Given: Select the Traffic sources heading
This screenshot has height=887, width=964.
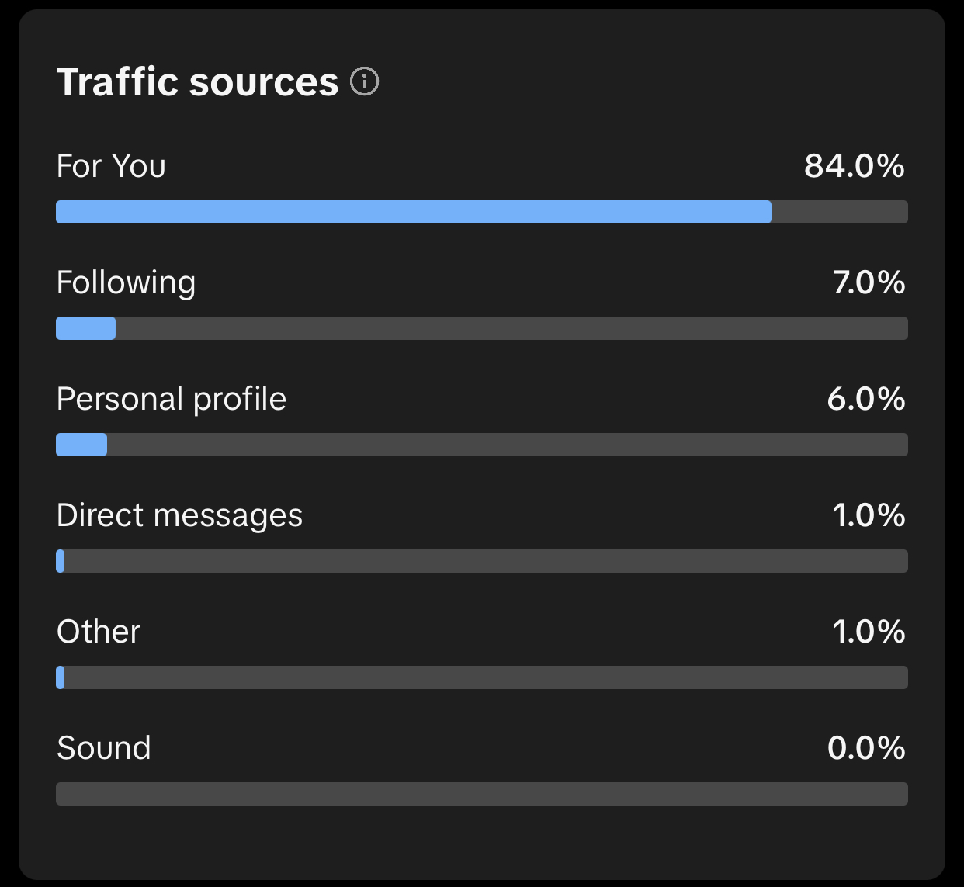Looking at the screenshot, I should point(198,81).
